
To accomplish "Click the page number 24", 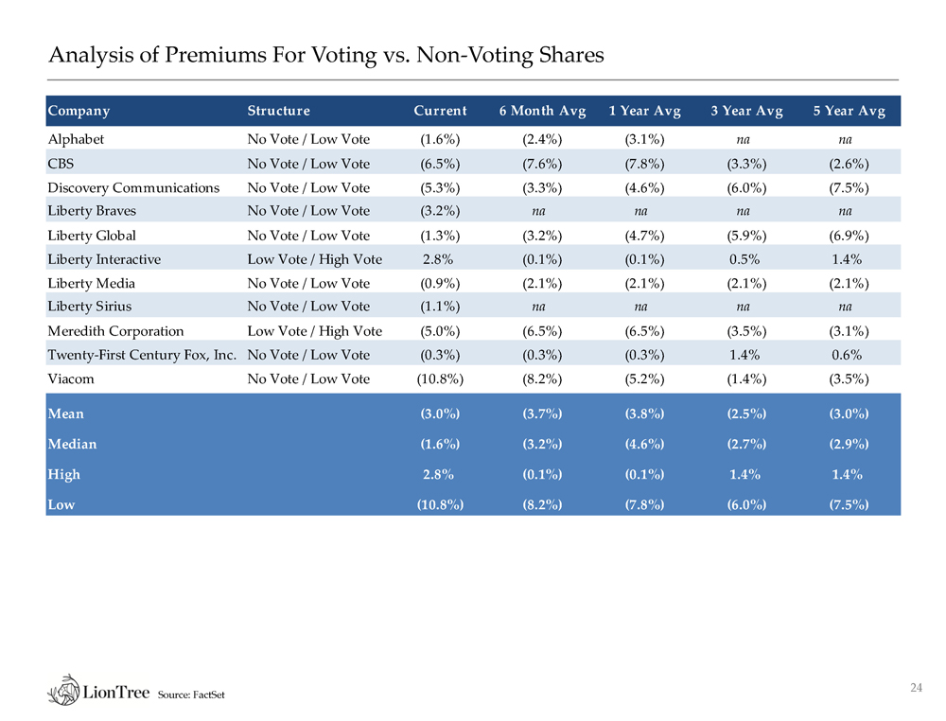I will click(915, 687).
